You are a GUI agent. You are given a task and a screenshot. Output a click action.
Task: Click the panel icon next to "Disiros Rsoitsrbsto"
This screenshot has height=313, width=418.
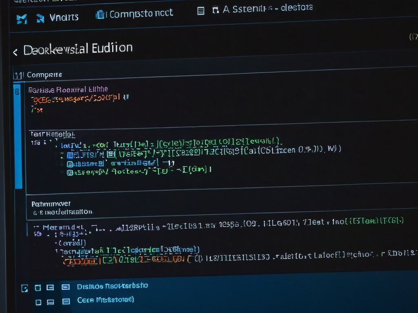(x=66, y=287)
